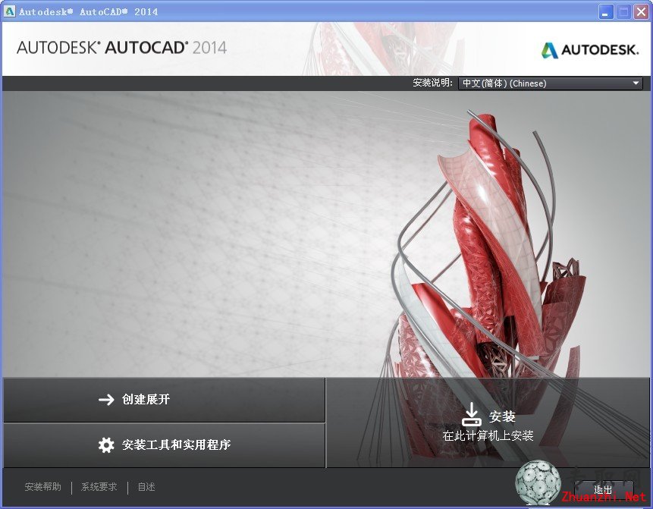653x509 pixels.
Task: Open 安装工具和实用程序
Action: pyautogui.click(x=164, y=445)
